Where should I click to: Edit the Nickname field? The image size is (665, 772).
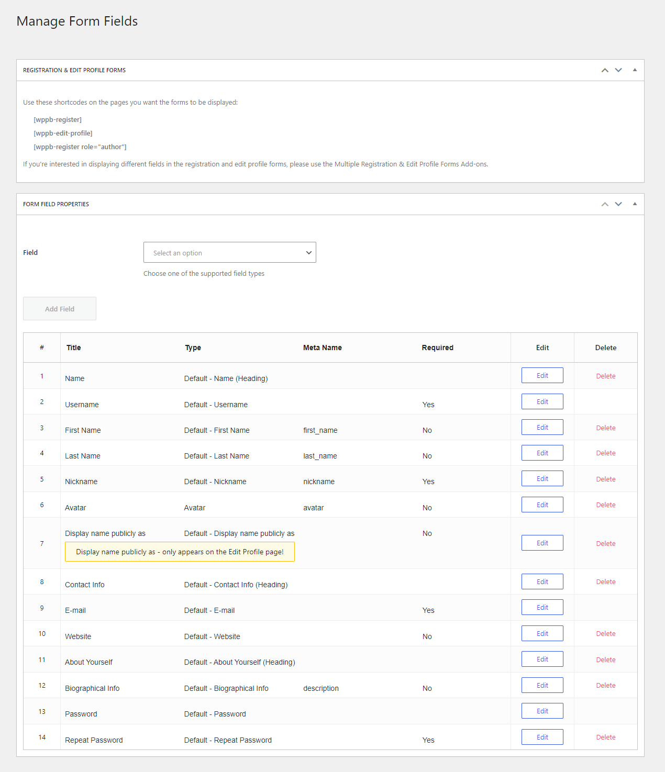point(542,479)
